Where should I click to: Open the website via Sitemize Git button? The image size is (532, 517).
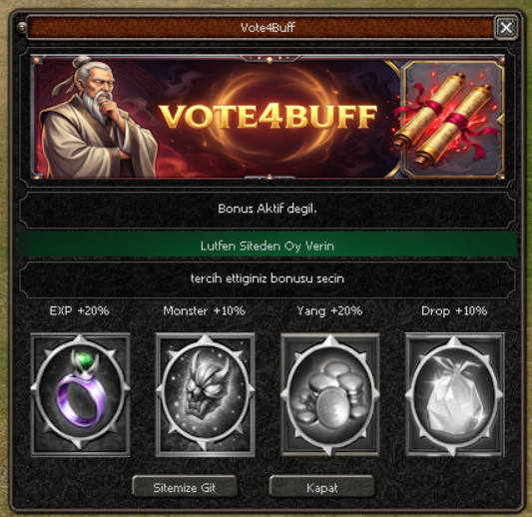pyautogui.click(x=185, y=487)
